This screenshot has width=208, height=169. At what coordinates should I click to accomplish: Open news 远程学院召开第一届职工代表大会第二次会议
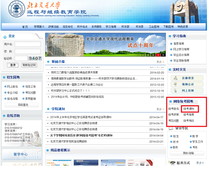click(77, 85)
